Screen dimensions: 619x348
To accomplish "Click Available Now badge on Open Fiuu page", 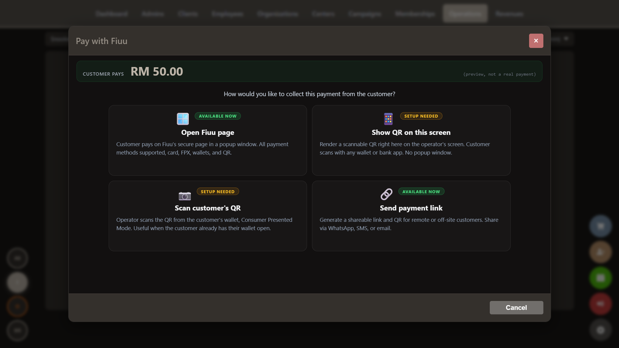I will point(218,116).
